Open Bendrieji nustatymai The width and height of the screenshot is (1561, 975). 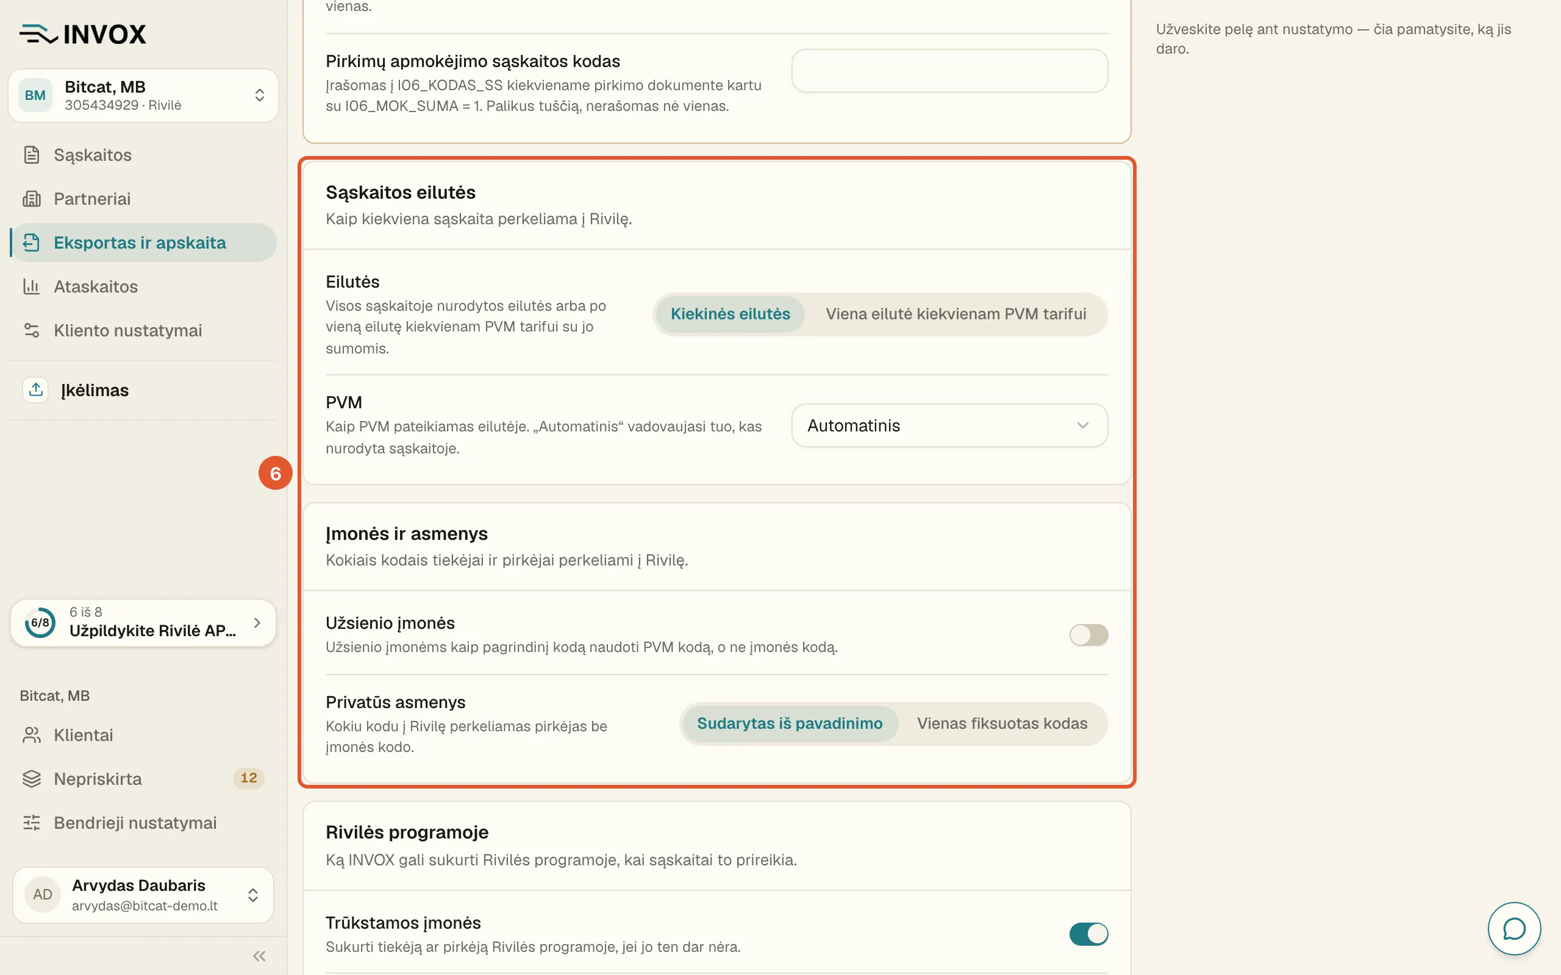point(143,823)
